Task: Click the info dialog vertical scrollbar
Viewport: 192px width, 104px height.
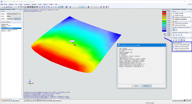Action: (x=164, y=65)
